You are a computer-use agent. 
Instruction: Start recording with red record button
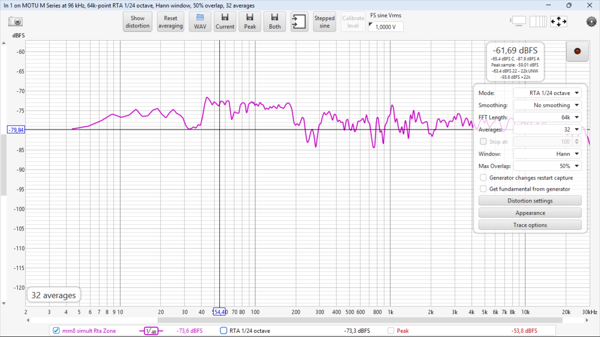(577, 51)
